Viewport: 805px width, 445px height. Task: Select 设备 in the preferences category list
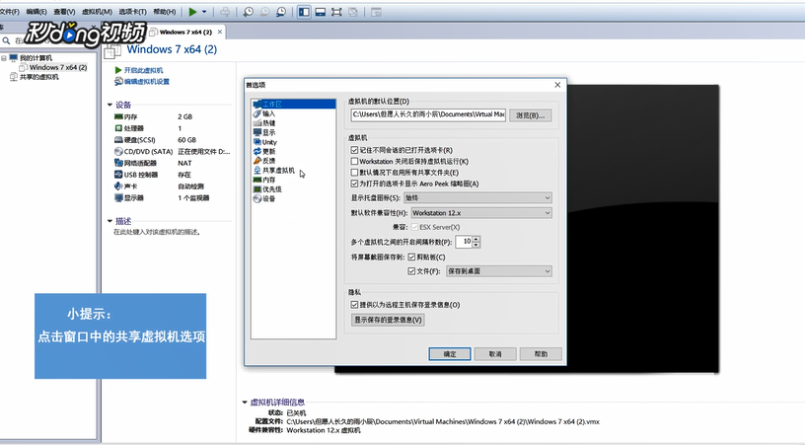264,198
